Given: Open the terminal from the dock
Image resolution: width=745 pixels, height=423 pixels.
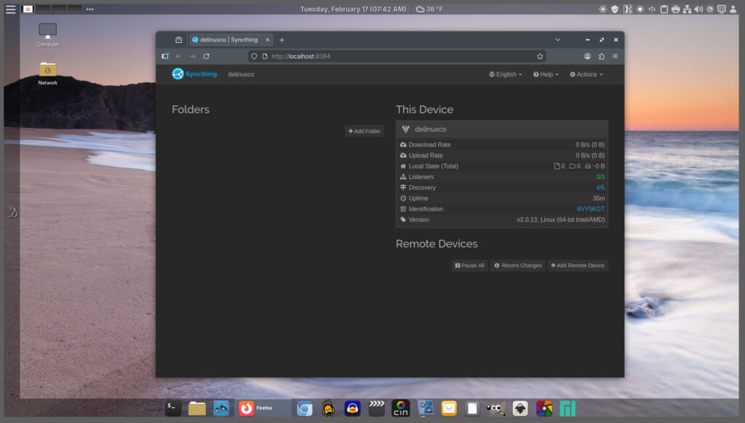Looking at the screenshot, I should 172,408.
